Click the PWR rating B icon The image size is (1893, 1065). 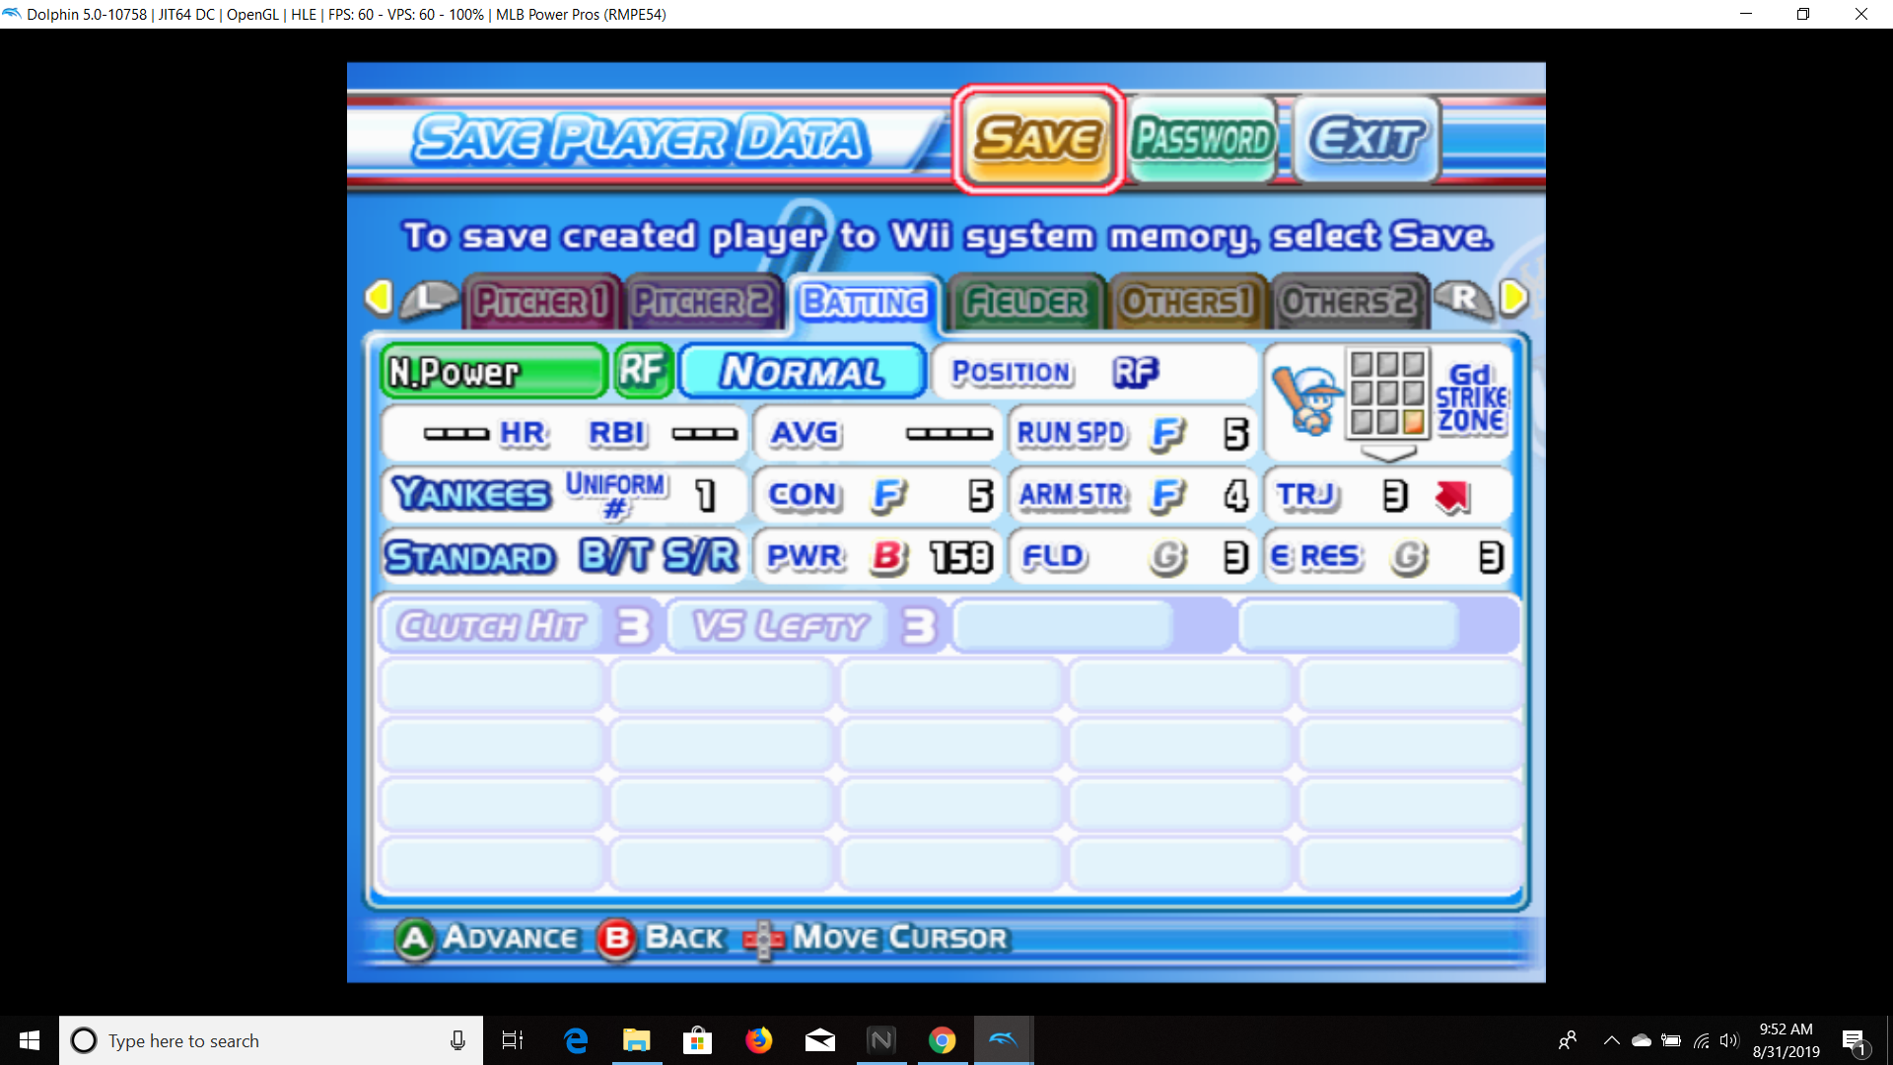pos(887,557)
